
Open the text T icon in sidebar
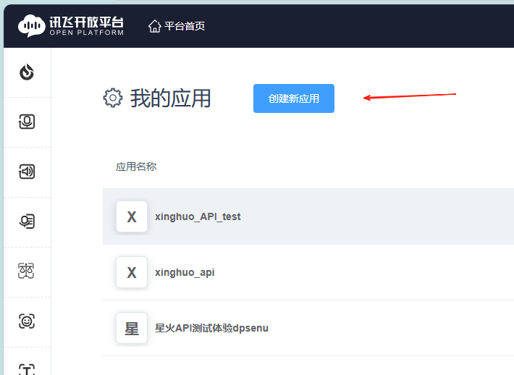pyautogui.click(x=27, y=369)
